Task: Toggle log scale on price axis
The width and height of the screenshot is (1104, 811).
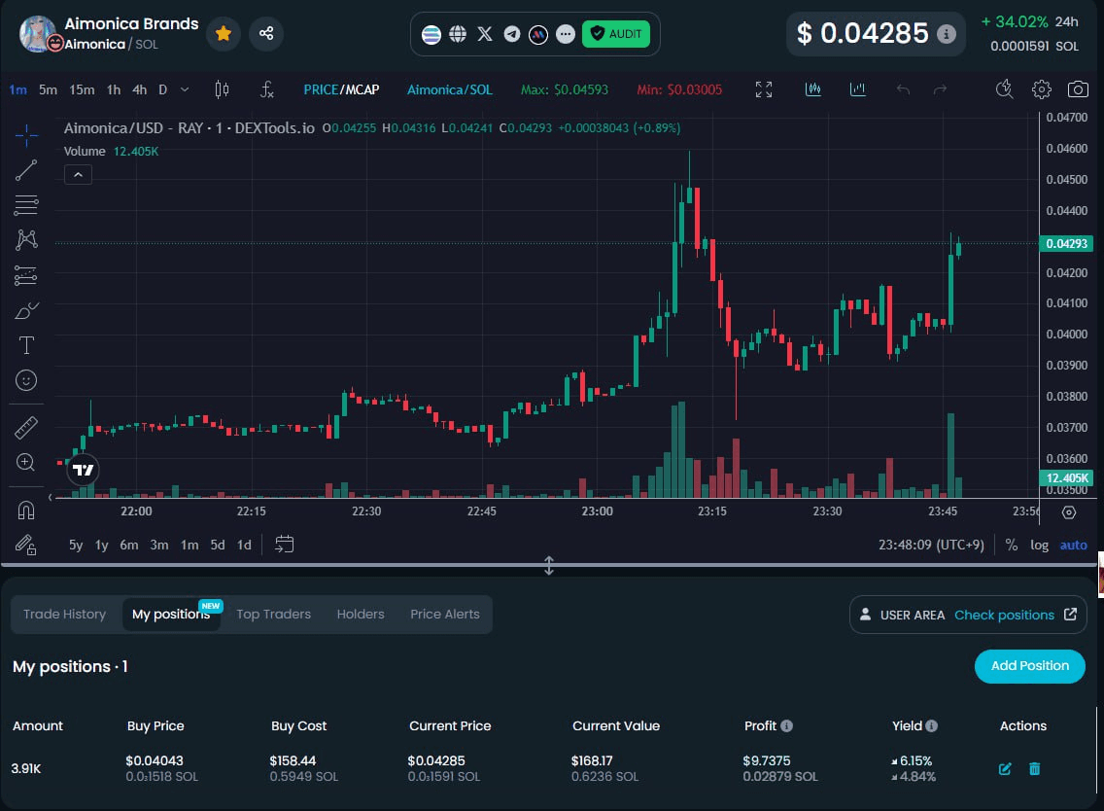Action: (1039, 545)
